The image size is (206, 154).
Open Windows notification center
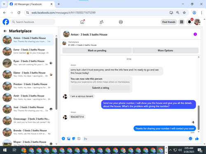200,150
